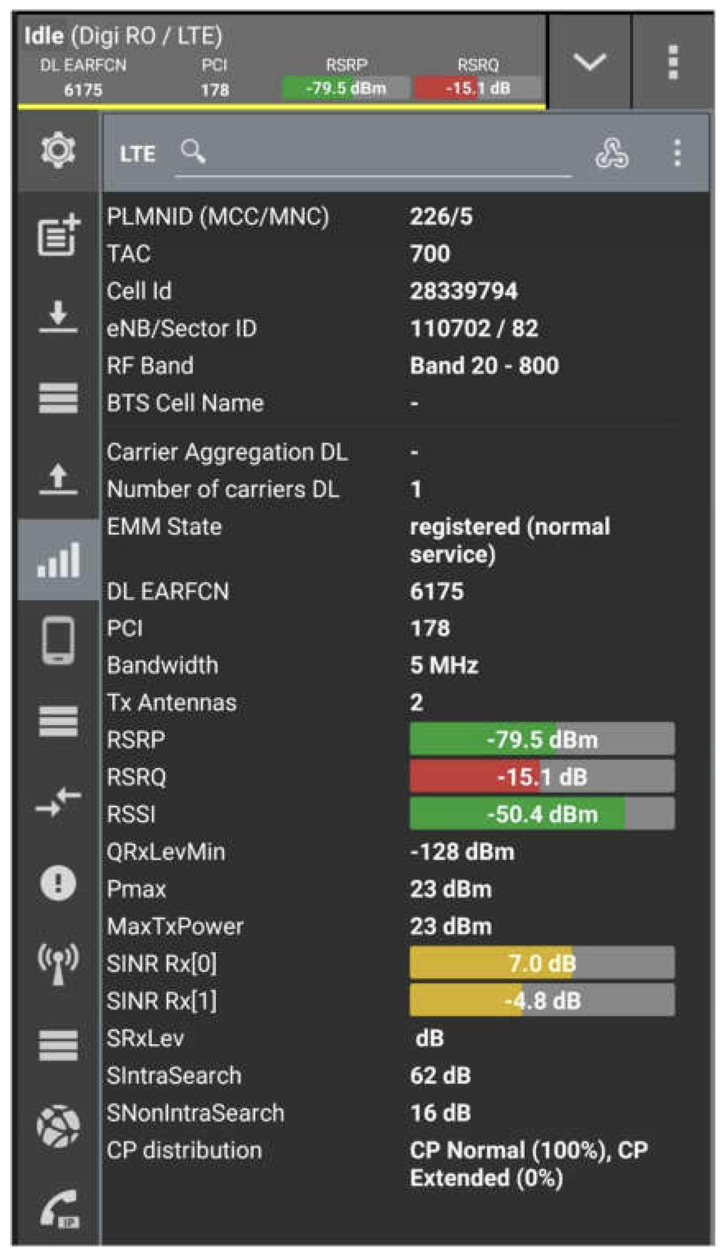Open the exclamation alert icon in the sidebar
This screenshot has height=1256, width=724.
coord(58,883)
